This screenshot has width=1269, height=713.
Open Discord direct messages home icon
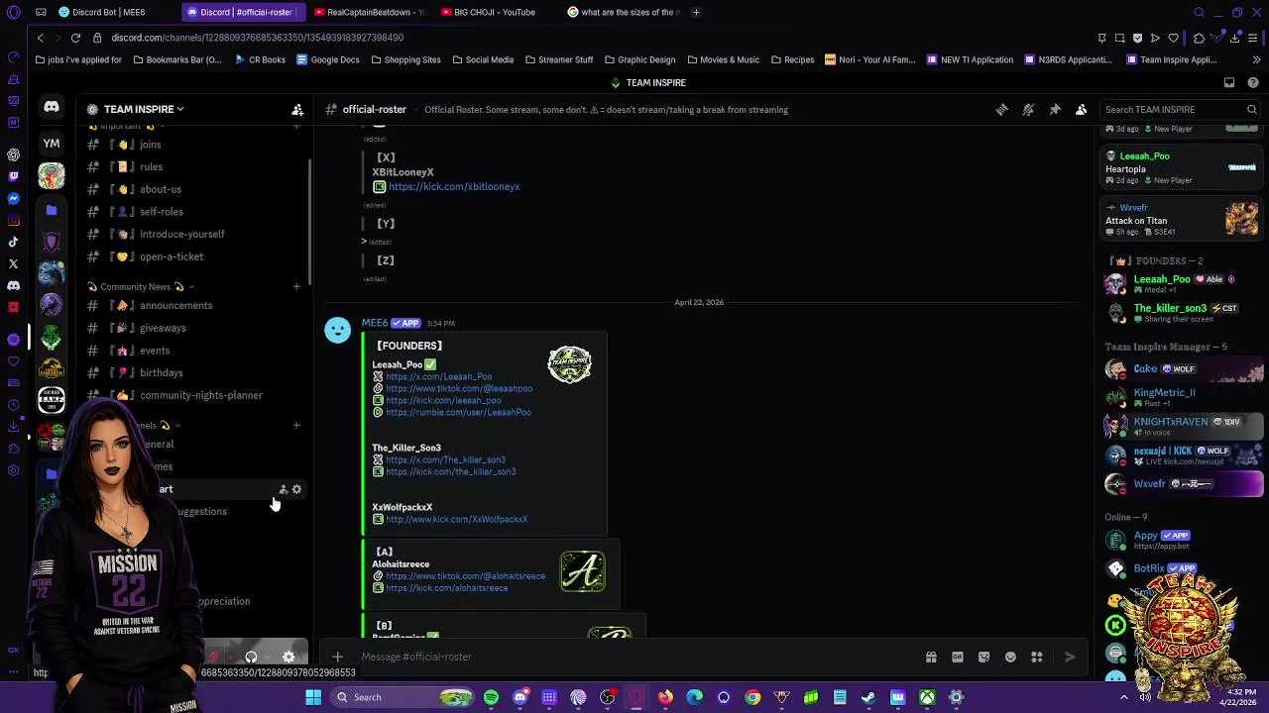point(52,107)
